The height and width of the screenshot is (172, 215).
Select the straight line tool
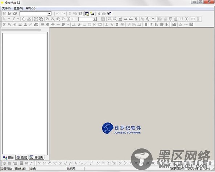(x=58, y=25)
